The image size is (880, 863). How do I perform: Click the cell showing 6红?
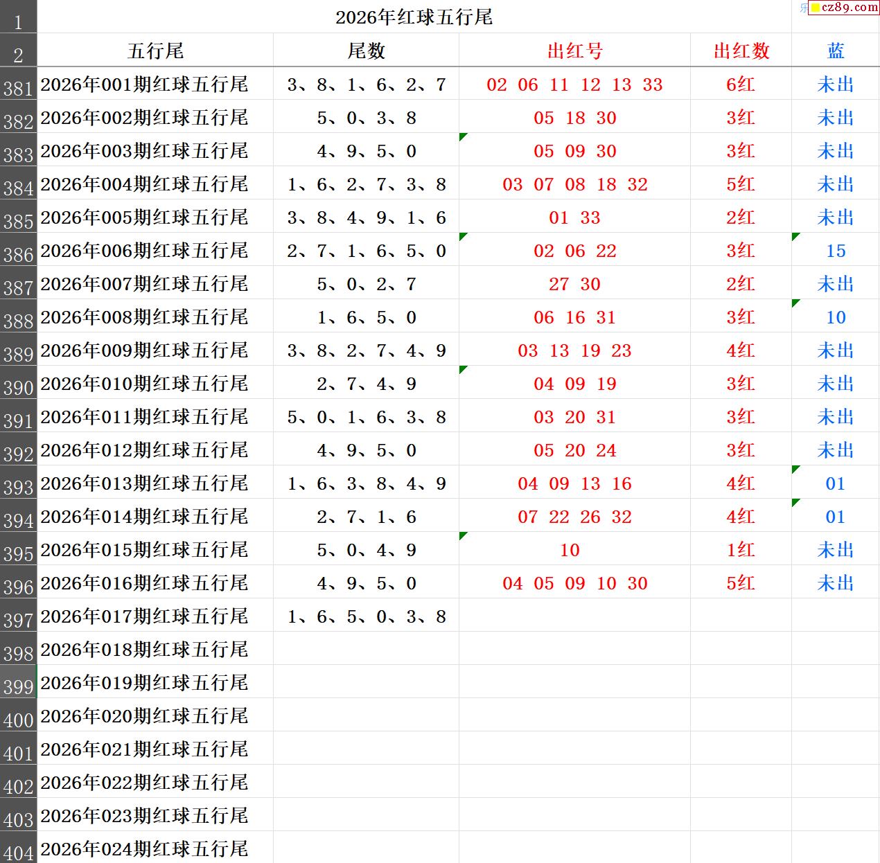pyautogui.click(x=741, y=84)
